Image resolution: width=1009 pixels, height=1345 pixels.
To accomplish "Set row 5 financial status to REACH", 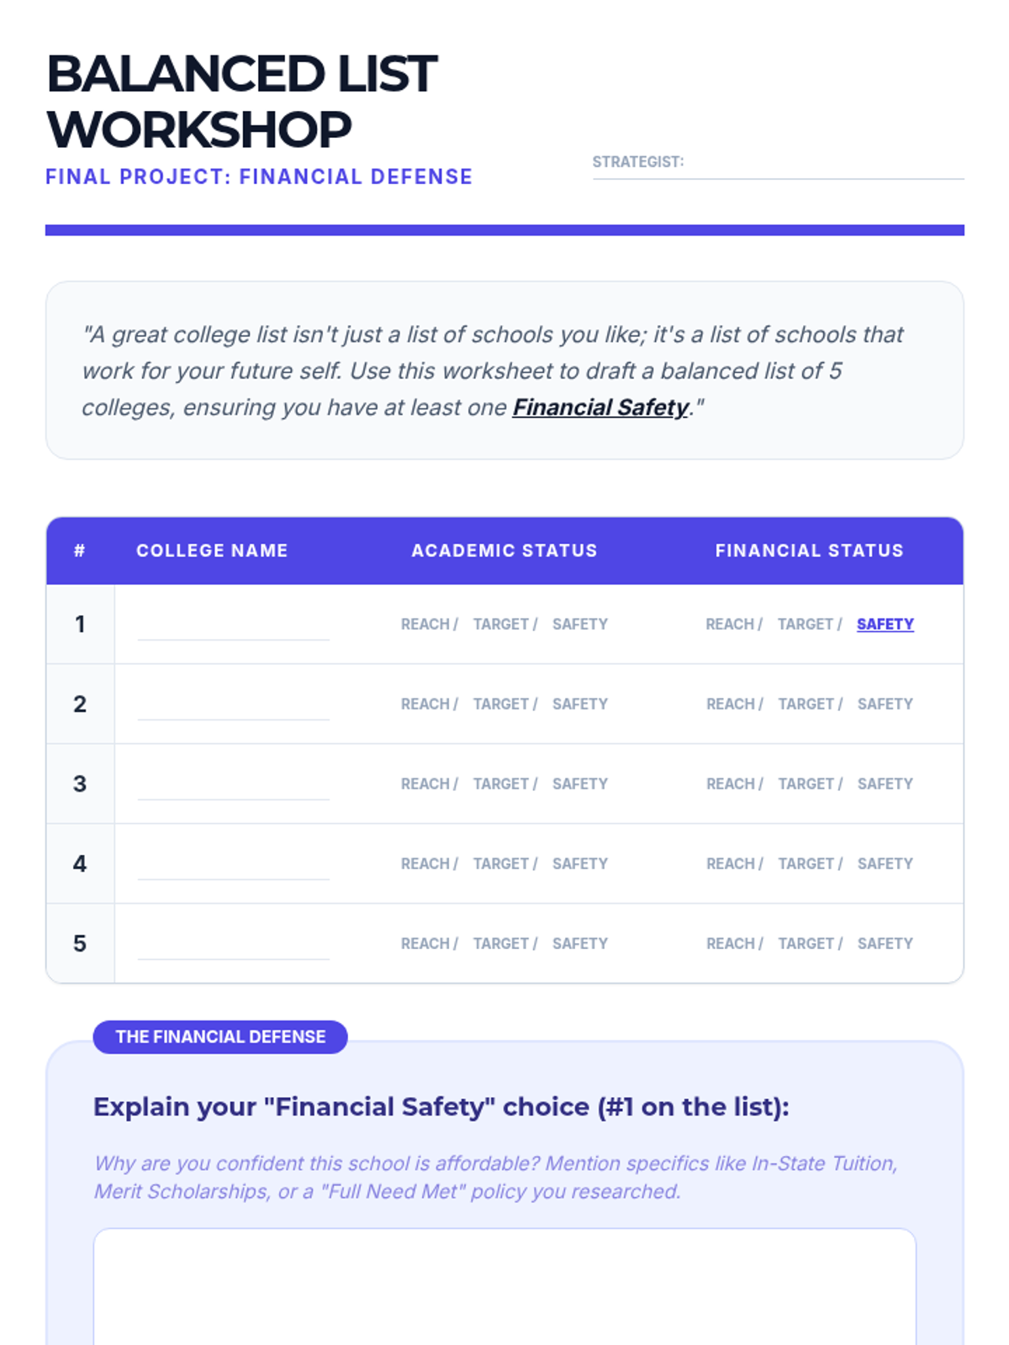I will (731, 944).
